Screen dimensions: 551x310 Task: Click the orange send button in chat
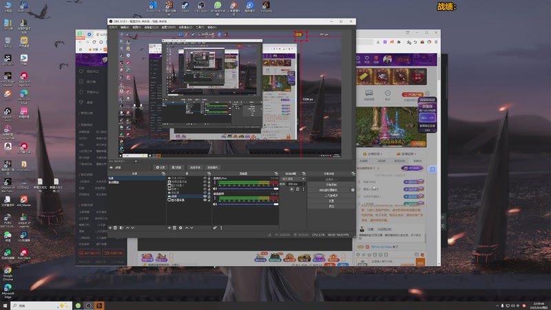[x=420, y=262]
